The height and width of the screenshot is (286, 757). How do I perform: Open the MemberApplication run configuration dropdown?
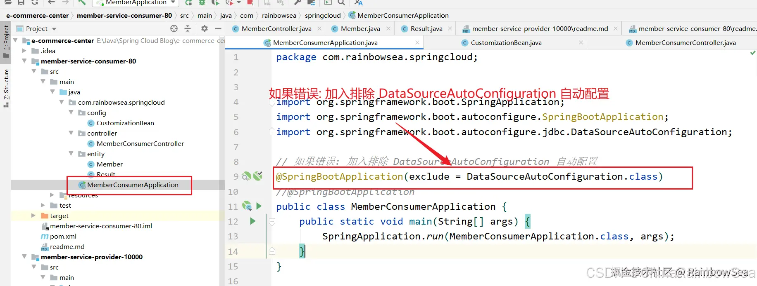(x=136, y=3)
